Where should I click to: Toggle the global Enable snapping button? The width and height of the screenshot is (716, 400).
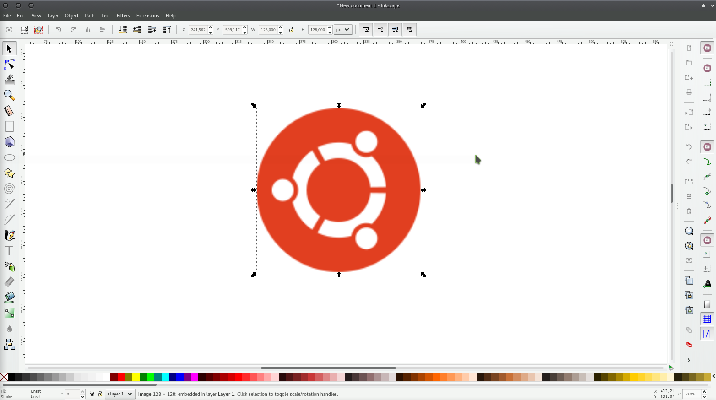coord(707,48)
